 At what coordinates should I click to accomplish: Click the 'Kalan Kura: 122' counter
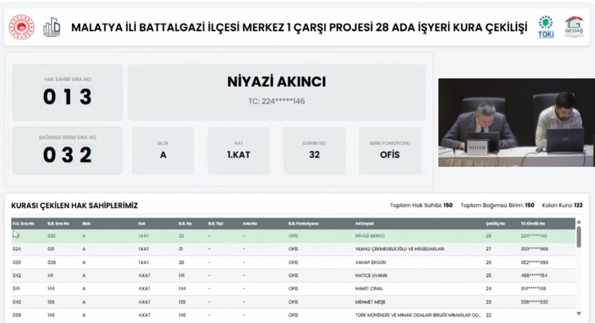coord(562,205)
